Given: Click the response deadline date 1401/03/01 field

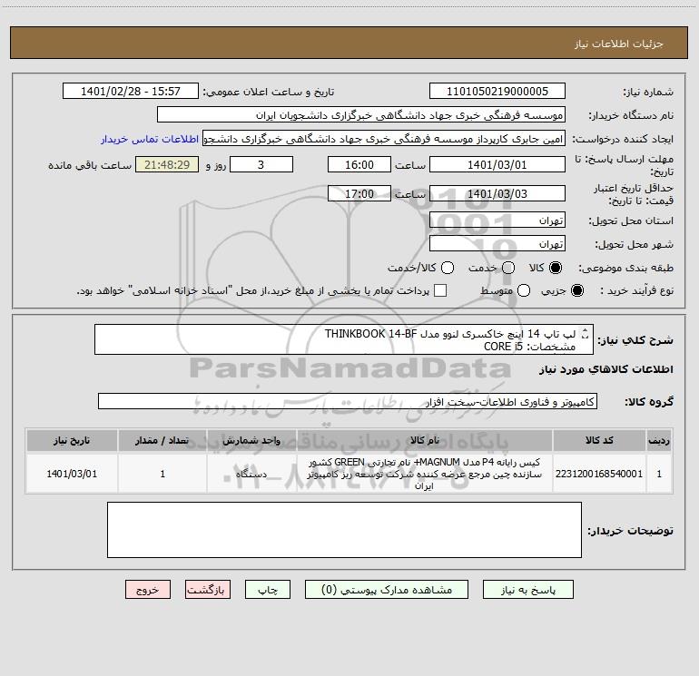Looking at the screenshot, I should (x=497, y=164).
